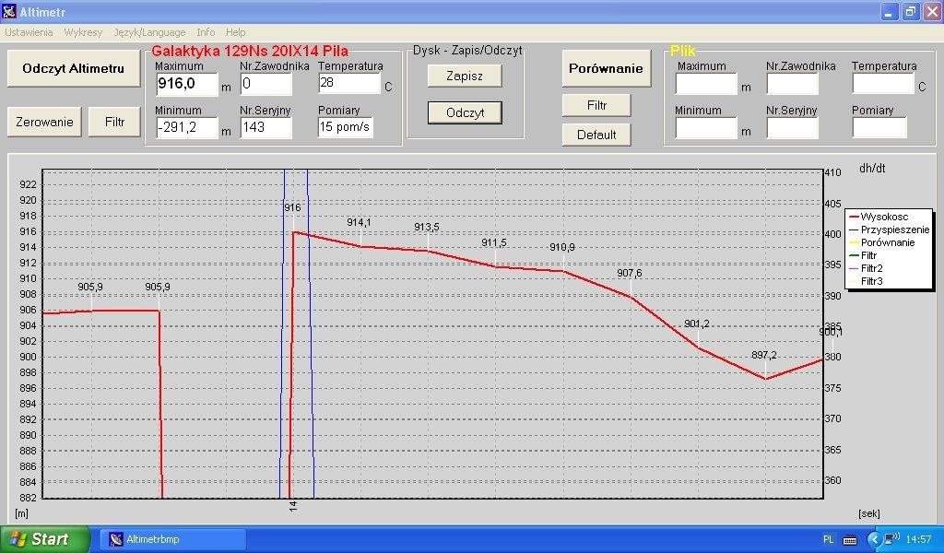Click the Nr.Seryjny field showing 143
Screen dimensions: 944x553
pos(265,127)
